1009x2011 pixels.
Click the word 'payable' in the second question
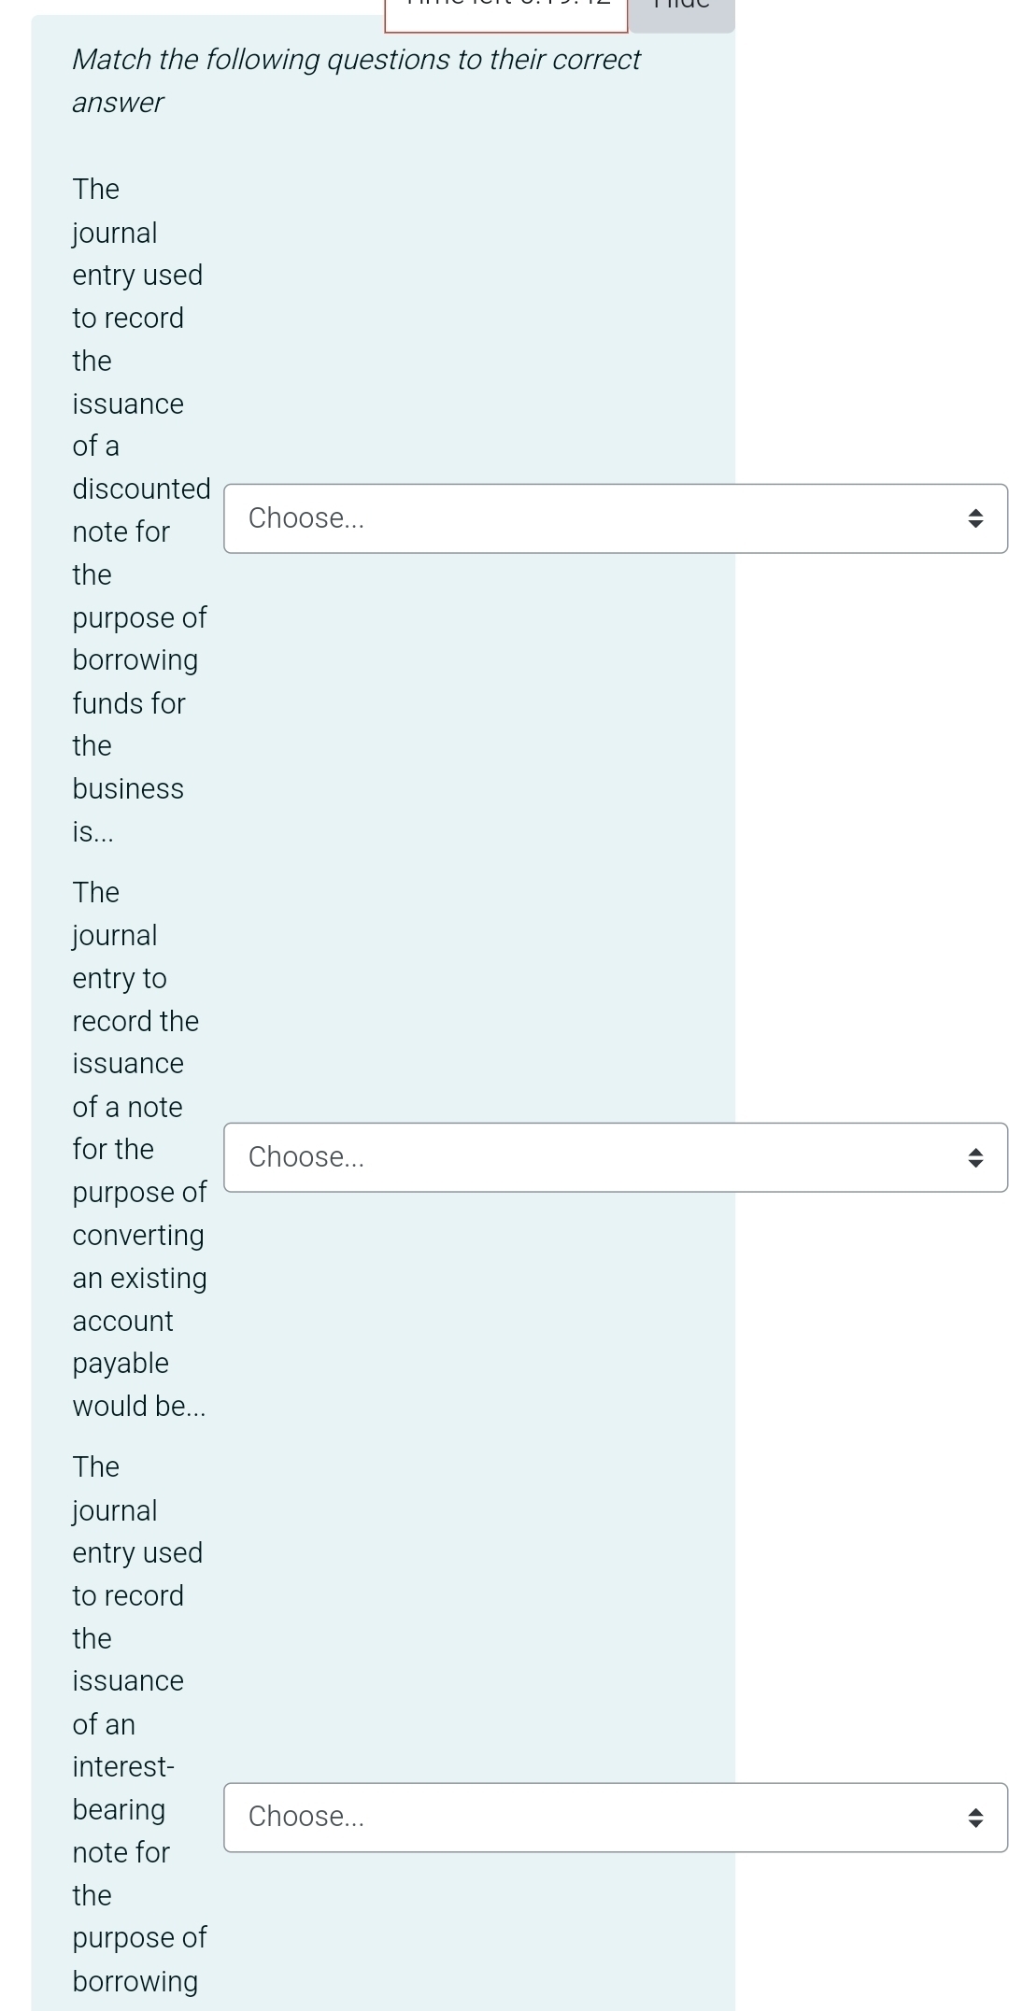pos(121,1364)
